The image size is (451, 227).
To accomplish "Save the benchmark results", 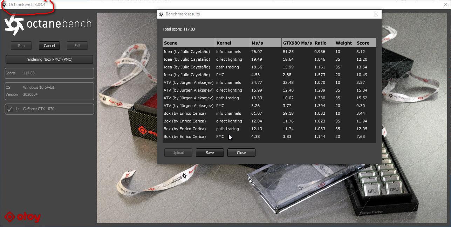I will coord(210,153).
